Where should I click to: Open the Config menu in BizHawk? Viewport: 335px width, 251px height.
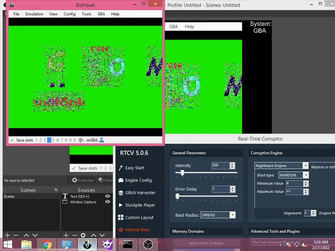tap(70, 14)
